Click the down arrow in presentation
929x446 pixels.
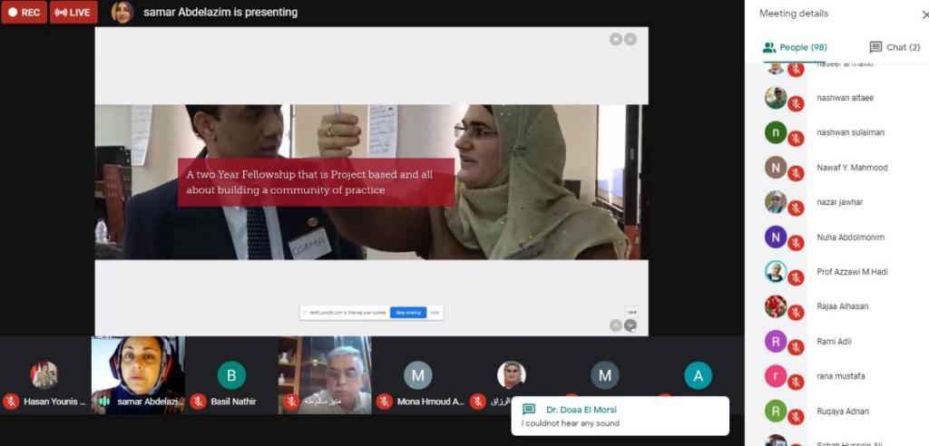[x=631, y=325]
